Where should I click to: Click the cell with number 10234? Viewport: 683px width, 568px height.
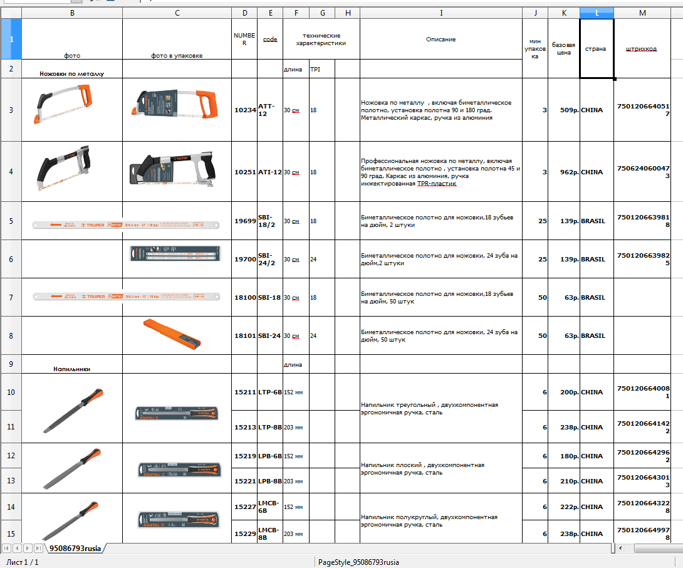coord(244,110)
